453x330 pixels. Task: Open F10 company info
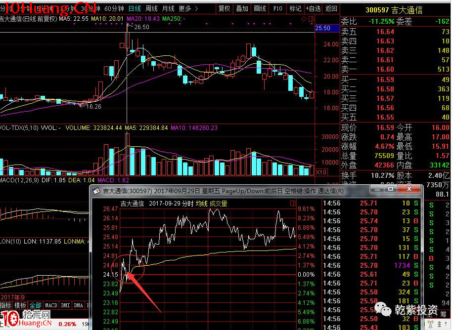(277, 9)
